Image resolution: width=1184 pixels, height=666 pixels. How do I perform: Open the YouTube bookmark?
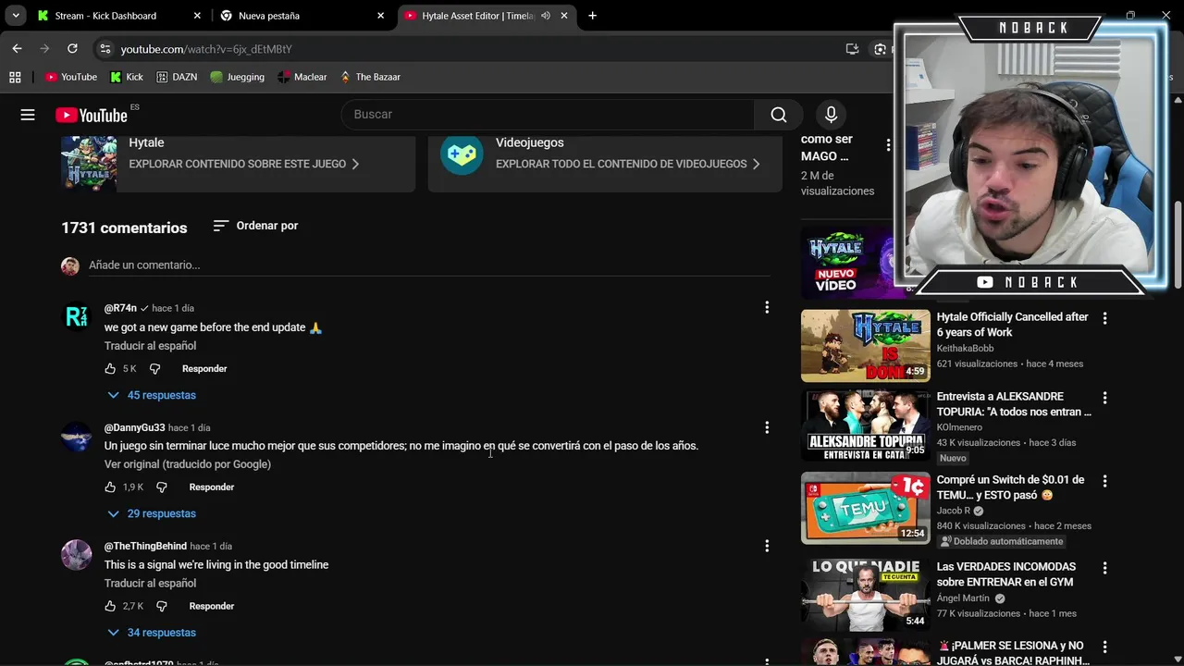pos(71,77)
